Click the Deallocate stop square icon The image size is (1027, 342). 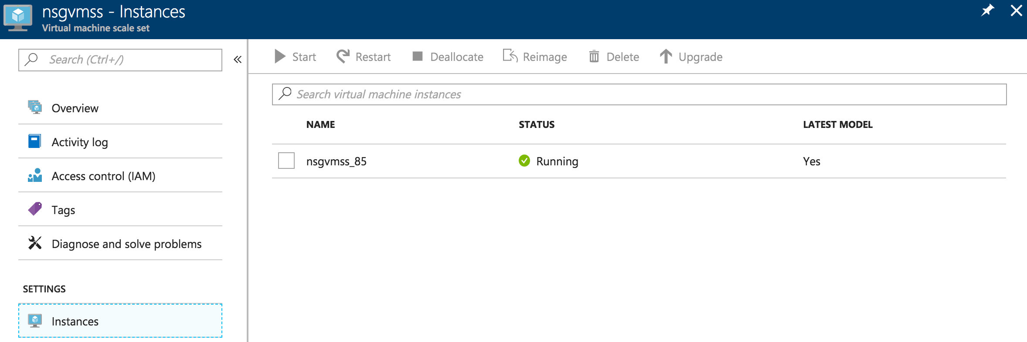point(418,56)
